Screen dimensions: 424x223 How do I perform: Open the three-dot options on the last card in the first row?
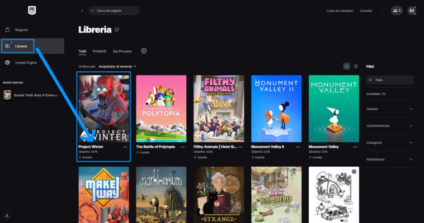click(355, 147)
